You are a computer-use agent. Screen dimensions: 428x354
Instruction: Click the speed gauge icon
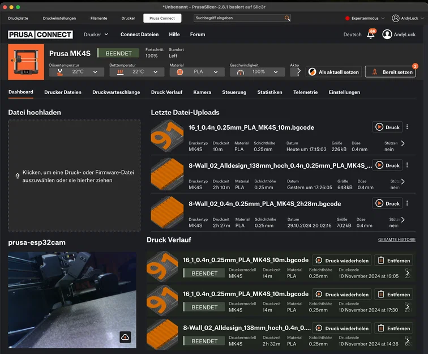pos(240,72)
